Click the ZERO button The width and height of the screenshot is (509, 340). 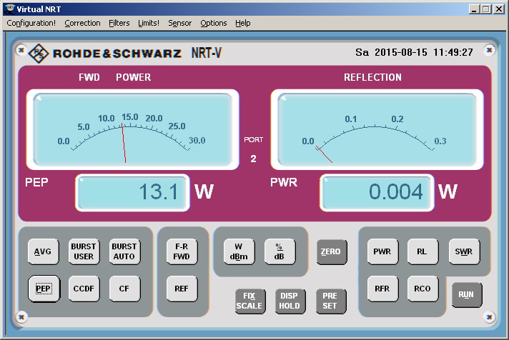[x=332, y=251]
